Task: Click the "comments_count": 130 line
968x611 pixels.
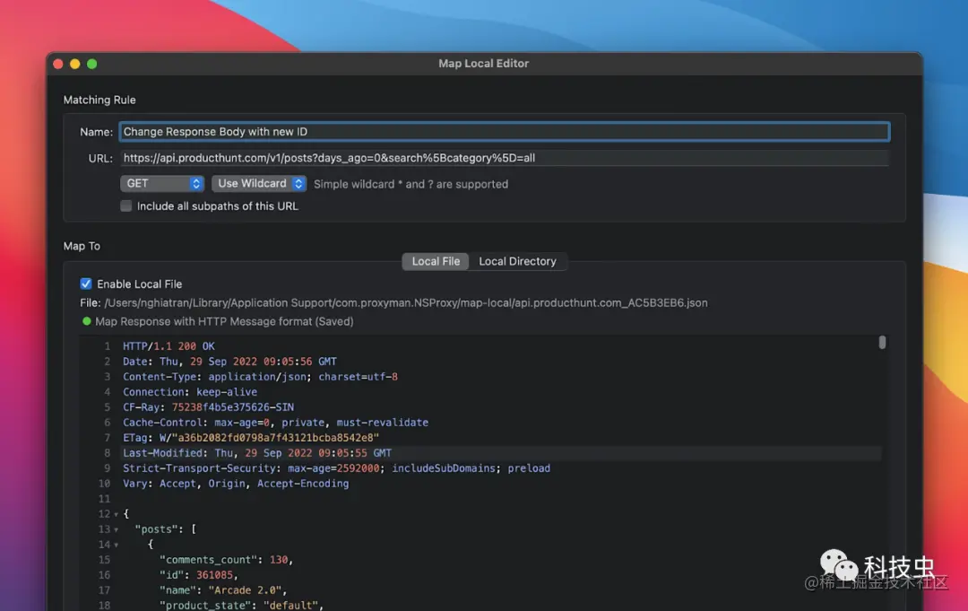Action: point(226,560)
